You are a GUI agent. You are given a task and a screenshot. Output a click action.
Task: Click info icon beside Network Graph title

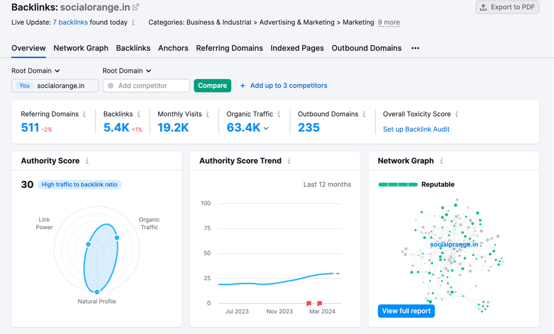tap(442, 161)
